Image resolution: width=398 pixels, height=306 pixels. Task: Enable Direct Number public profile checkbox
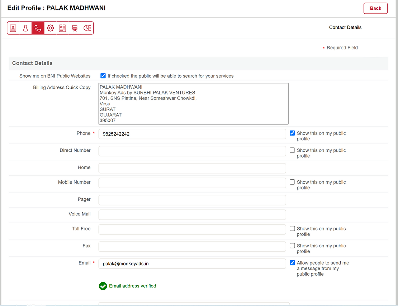pos(292,150)
